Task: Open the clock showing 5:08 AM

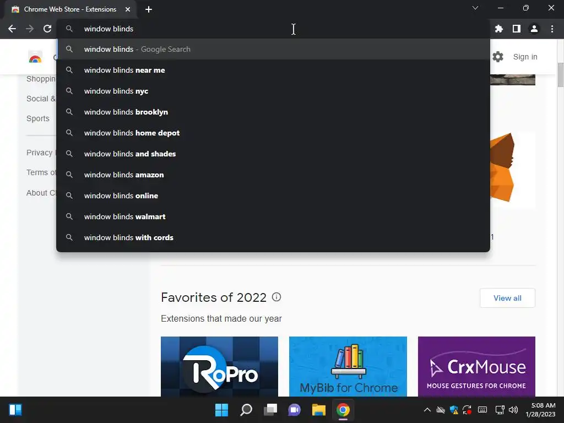Action: coord(540,410)
